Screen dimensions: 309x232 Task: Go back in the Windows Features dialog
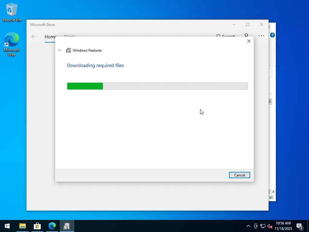coord(60,50)
